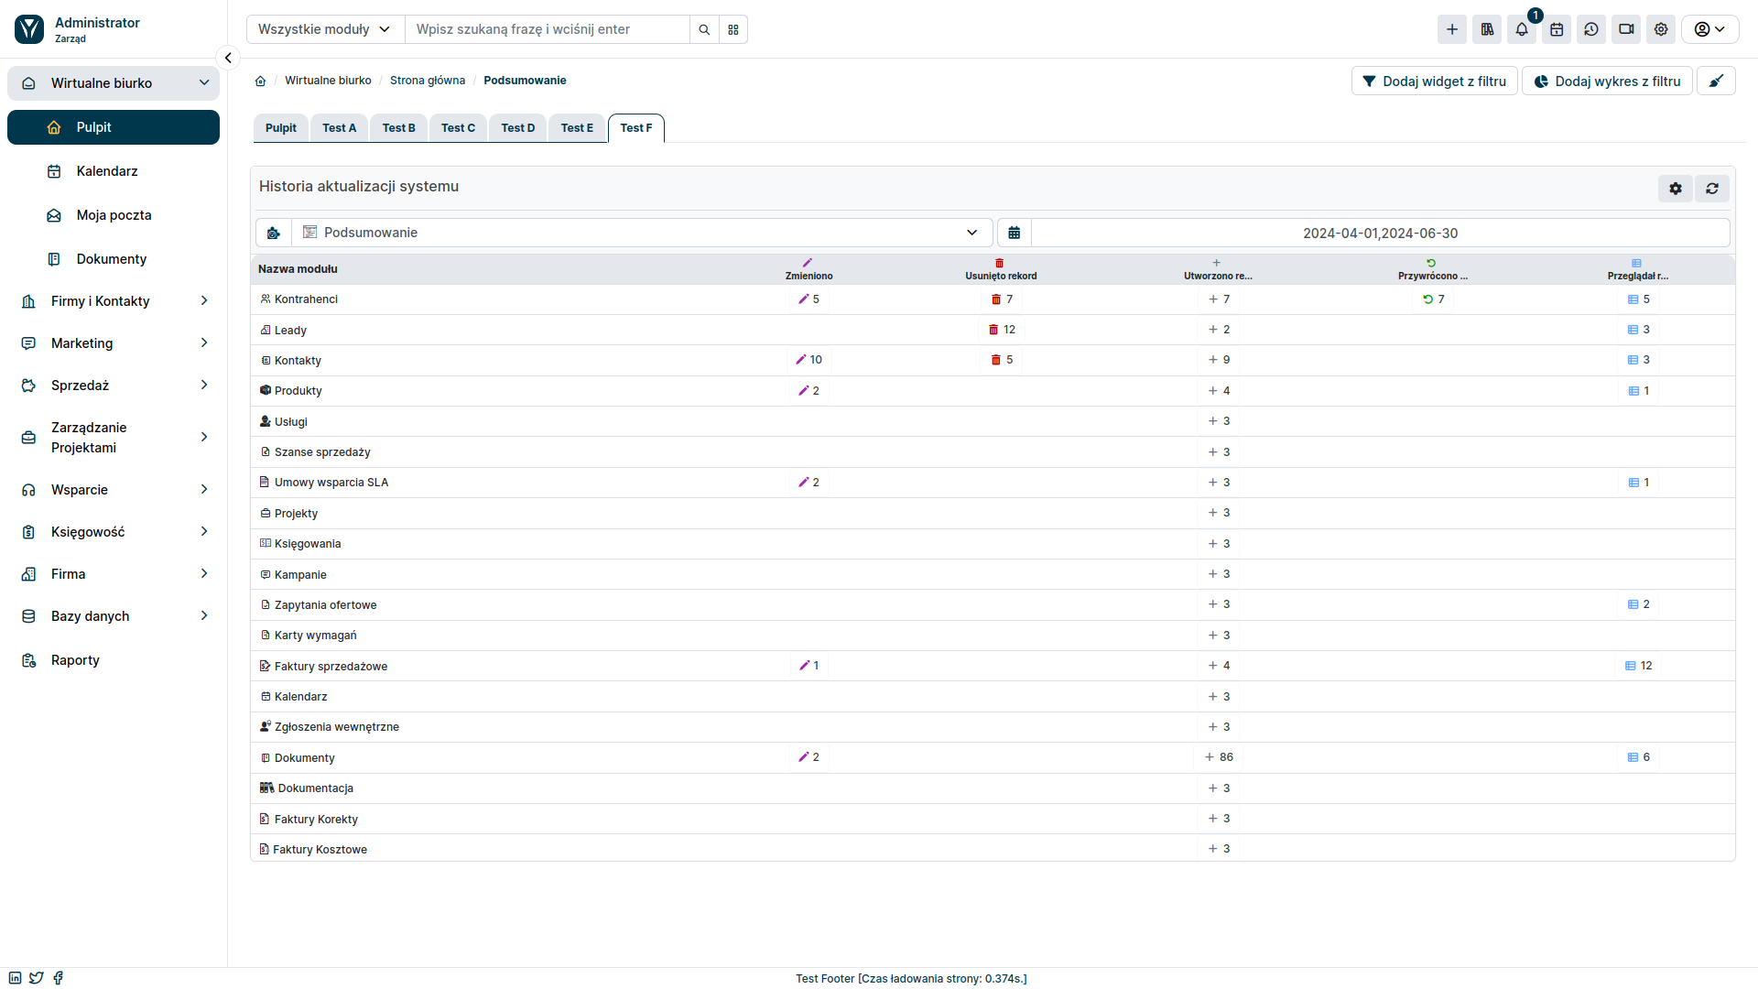This screenshot has width=1758, height=989.
Task: Open Raporty in the sidebar
Action: [x=114, y=660]
